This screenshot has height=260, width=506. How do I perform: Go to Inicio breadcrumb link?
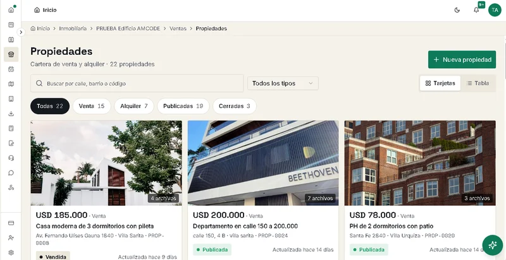[40, 28]
